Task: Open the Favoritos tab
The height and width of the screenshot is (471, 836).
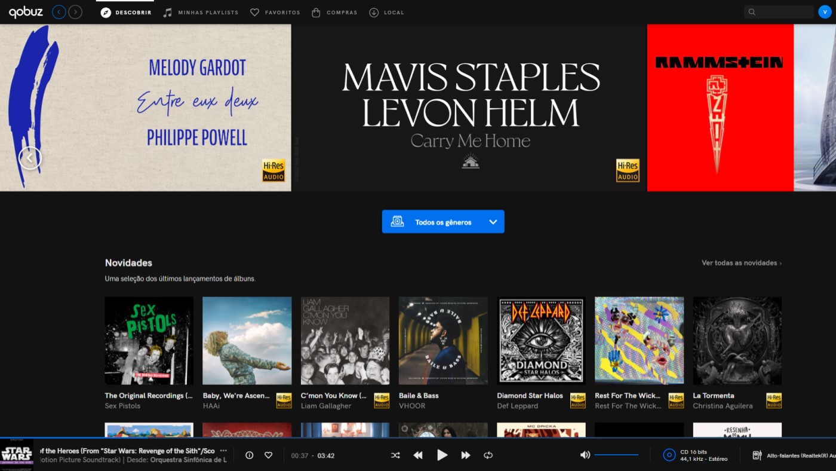Action: tap(275, 12)
